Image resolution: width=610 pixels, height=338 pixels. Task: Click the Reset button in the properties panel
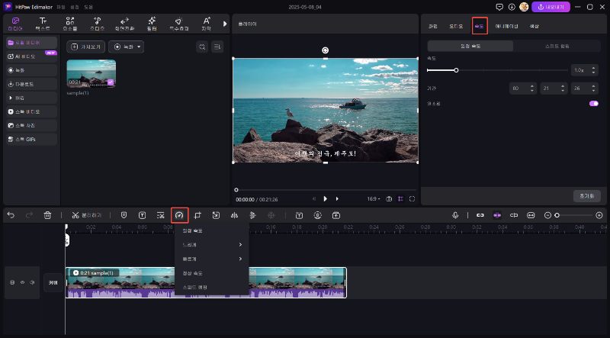[x=586, y=195]
